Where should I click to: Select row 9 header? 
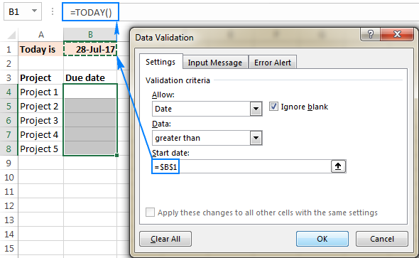point(9,163)
